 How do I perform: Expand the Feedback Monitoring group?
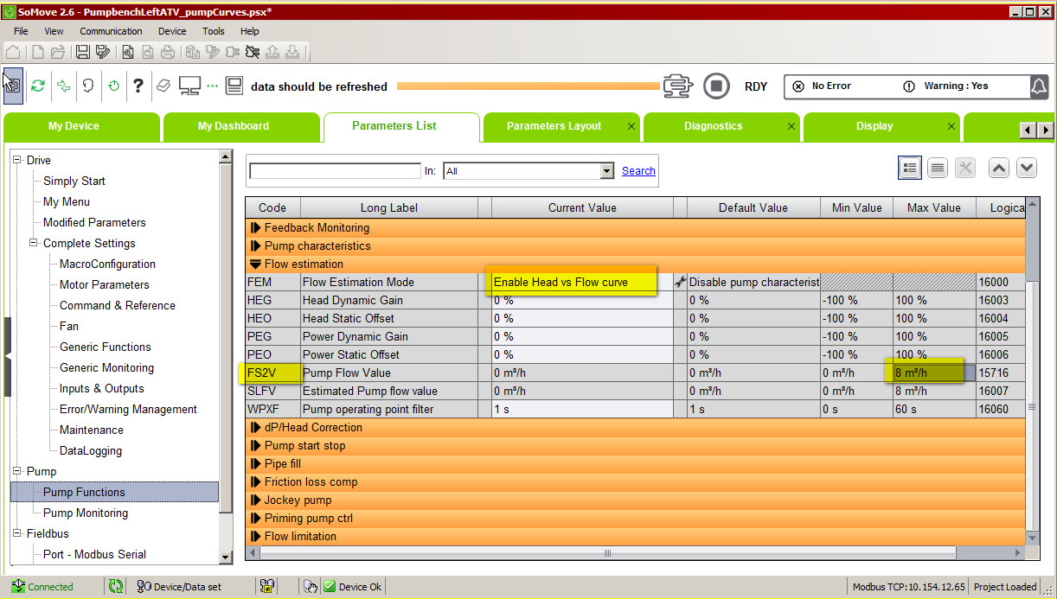tap(256, 227)
